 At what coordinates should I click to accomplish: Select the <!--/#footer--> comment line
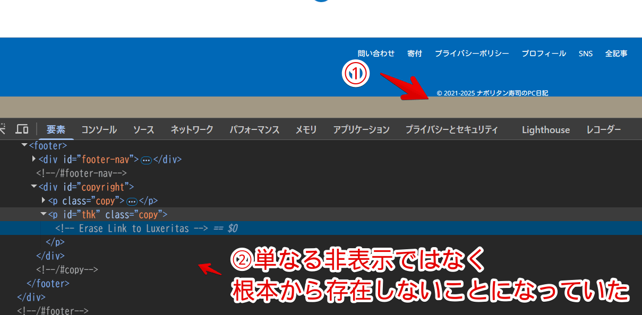(x=53, y=310)
